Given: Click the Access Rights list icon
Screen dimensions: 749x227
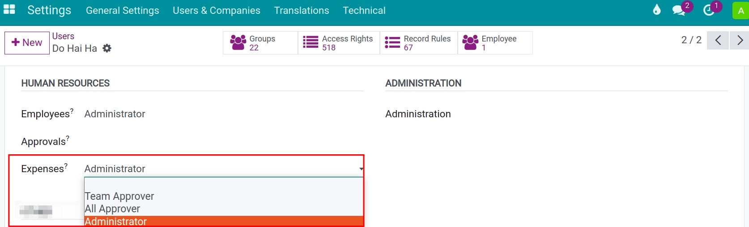Looking at the screenshot, I should [x=311, y=42].
